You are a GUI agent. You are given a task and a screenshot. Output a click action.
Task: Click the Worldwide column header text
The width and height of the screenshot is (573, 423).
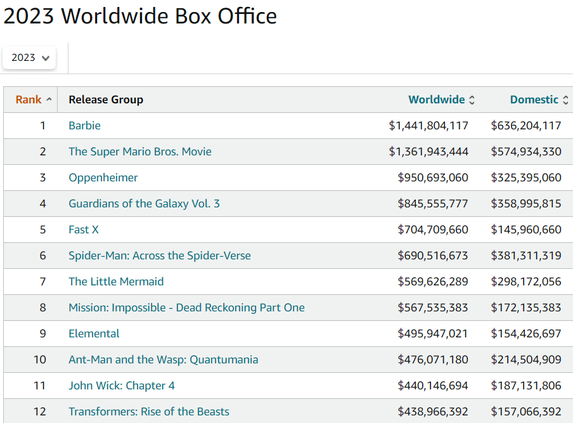tap(437, 100)
